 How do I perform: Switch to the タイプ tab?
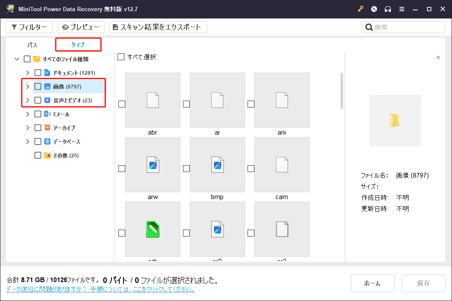point(78,44)
